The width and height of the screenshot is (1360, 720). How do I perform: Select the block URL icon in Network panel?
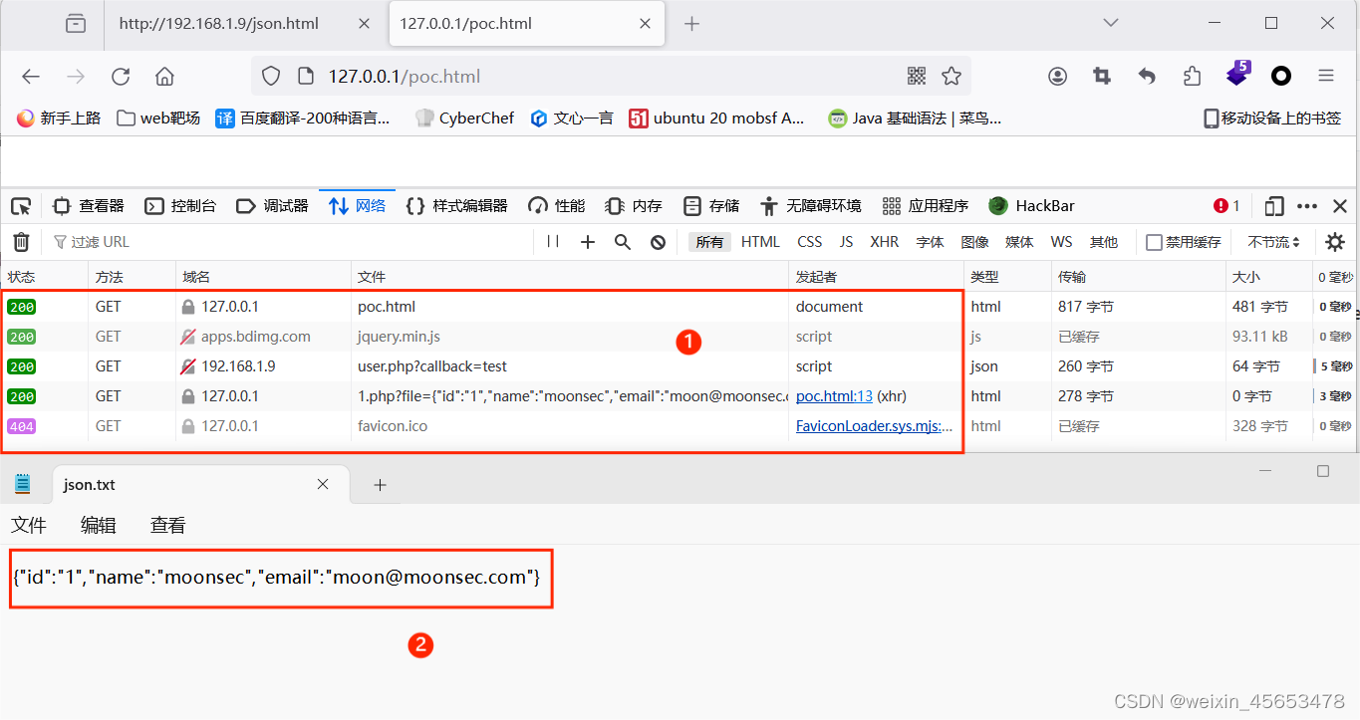pyautogui.click(x=657, y=241)
